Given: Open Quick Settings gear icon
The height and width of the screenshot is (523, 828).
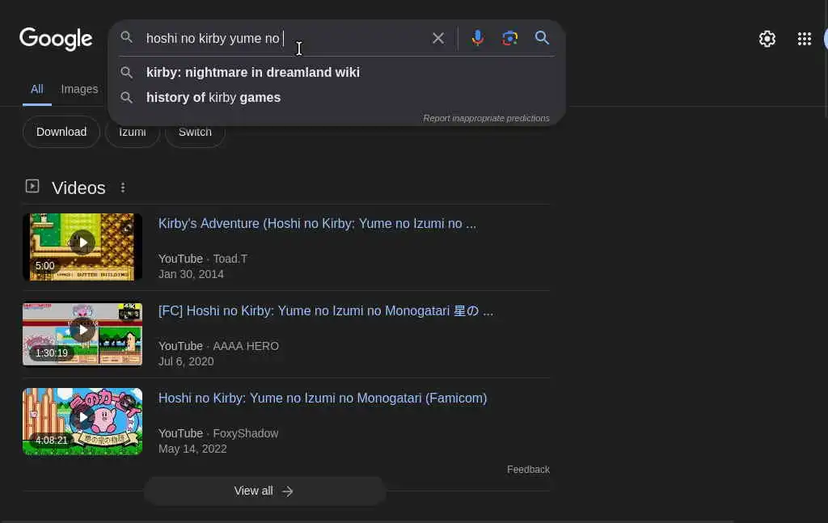Looking at the screenshot, I should pos(767,39).
